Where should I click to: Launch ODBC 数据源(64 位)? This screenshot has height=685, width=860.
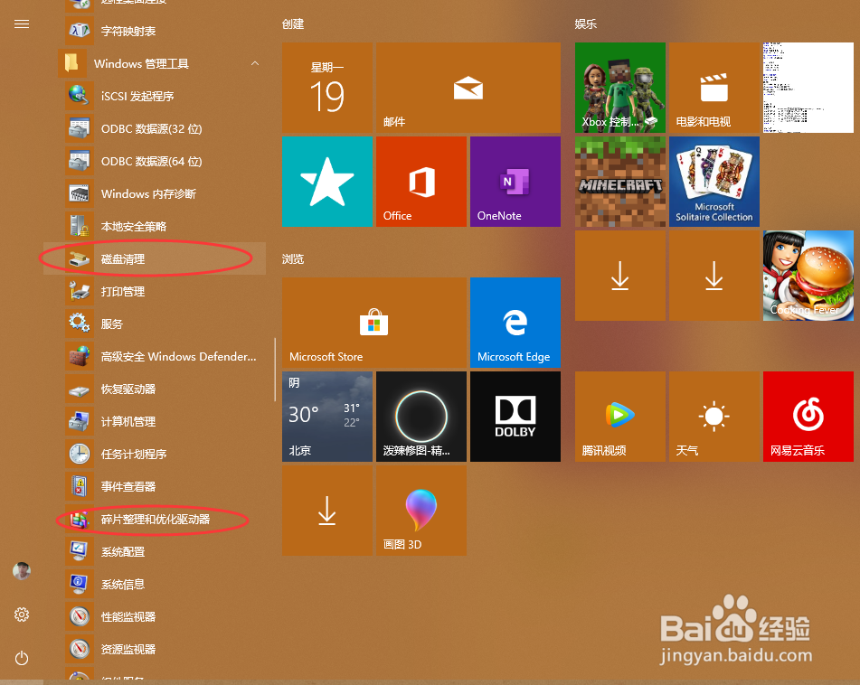pos(156,162)
